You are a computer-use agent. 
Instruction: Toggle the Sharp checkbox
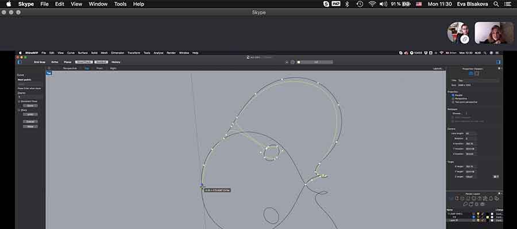click(19, 110)
